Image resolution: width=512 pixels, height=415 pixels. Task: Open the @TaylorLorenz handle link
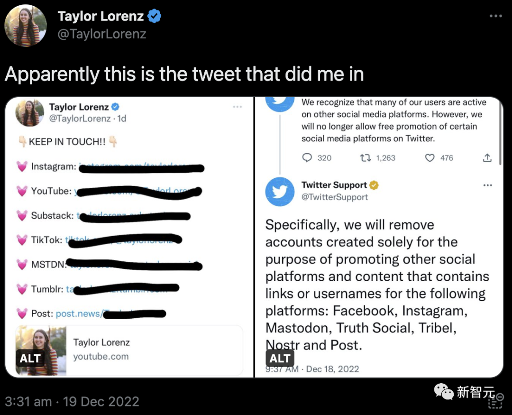coord(102,34)
